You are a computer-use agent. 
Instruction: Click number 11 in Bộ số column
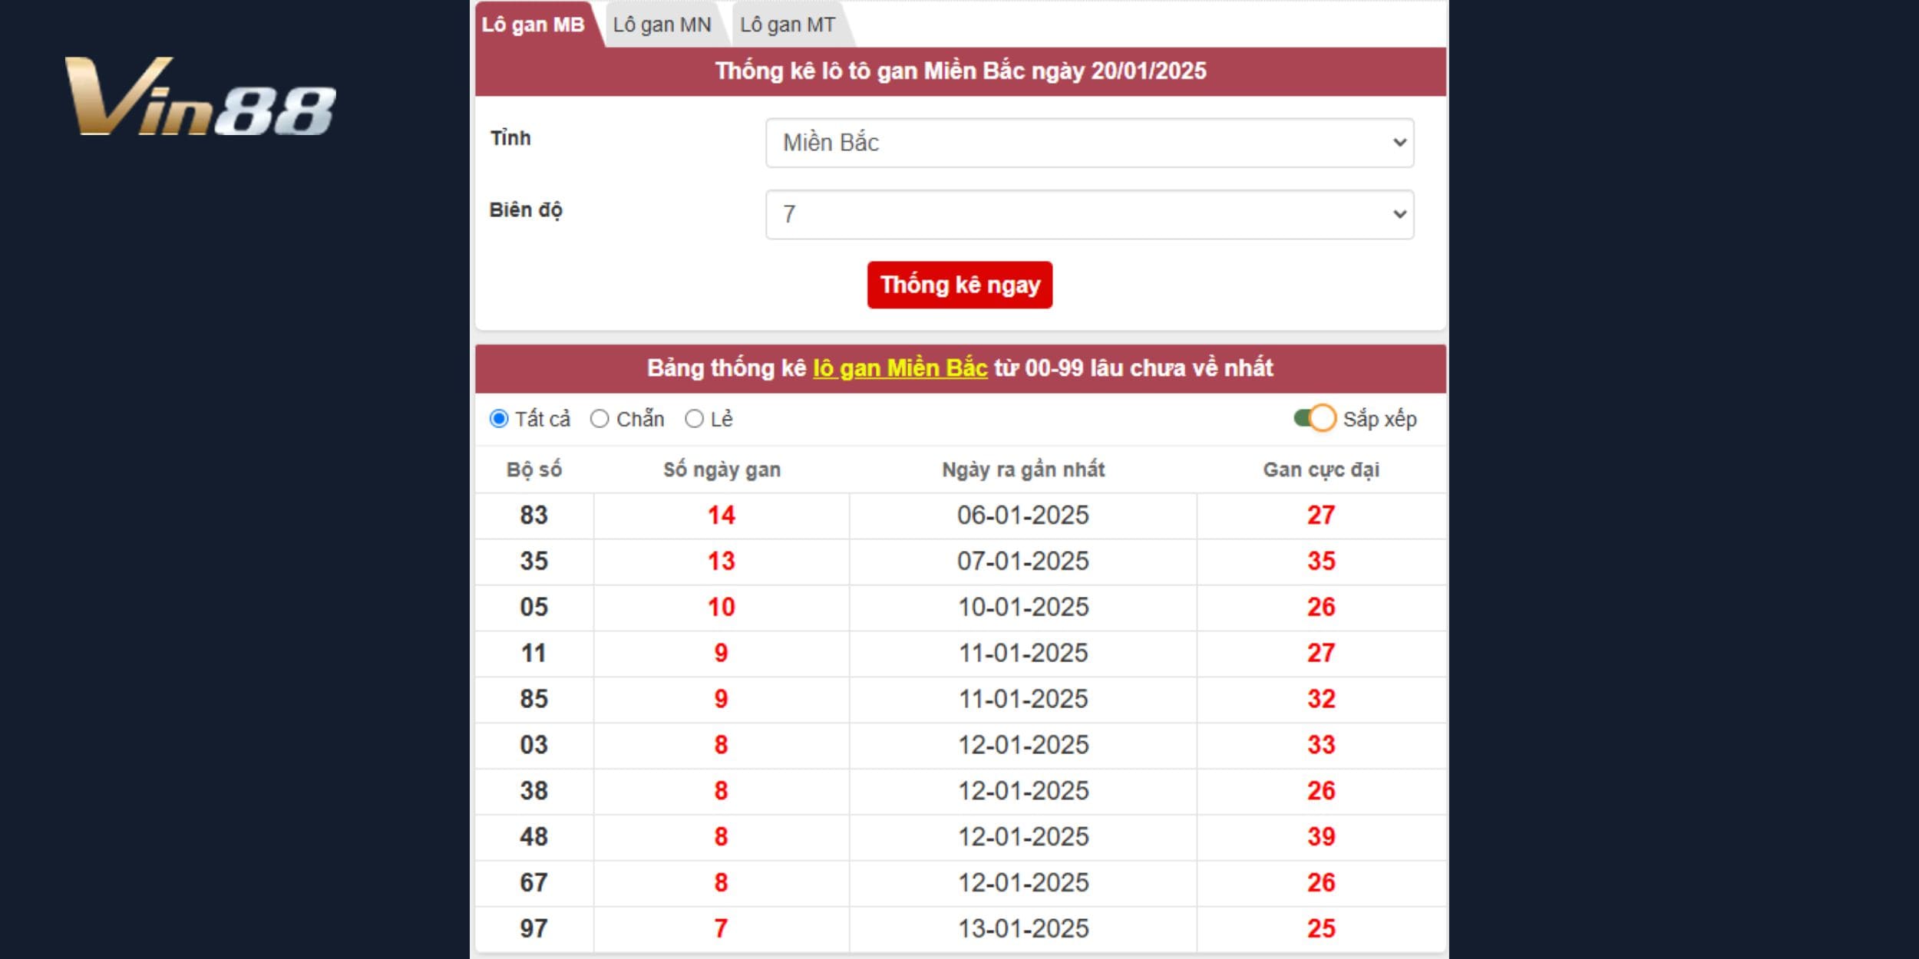point(534,653)
